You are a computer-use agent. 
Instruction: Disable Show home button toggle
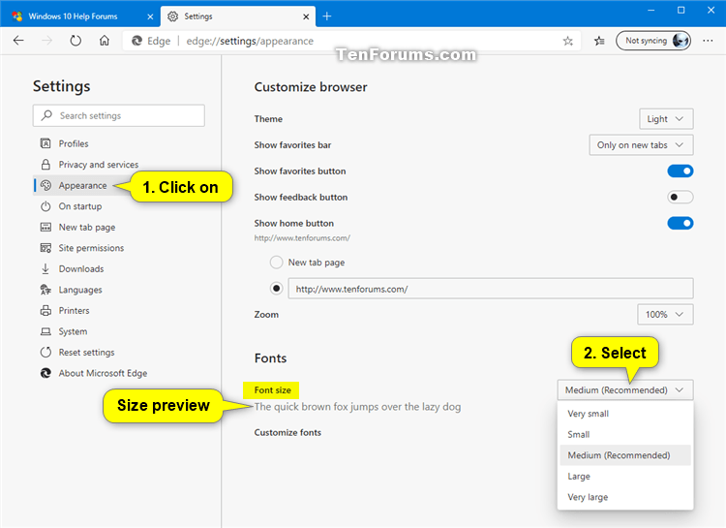(x=681, y=223)
